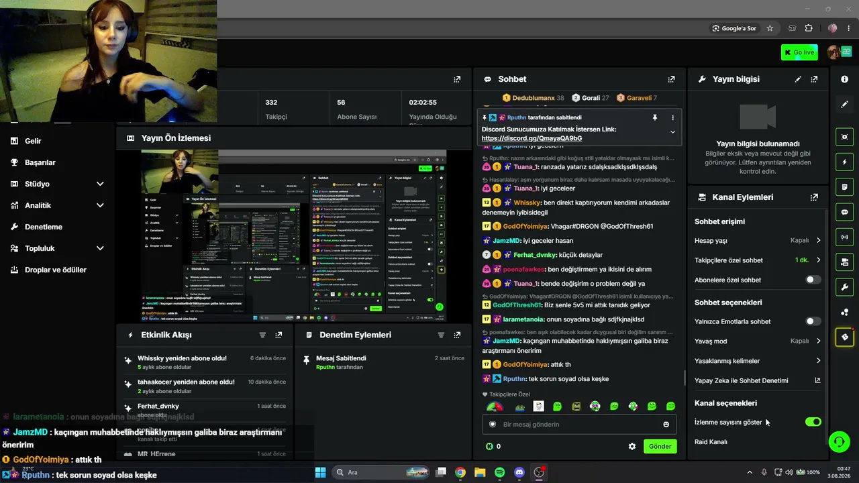Screen dimensions: 859x483
Task: Open Yapay Zeka ile Sohbet Denetimi external link
Action: point(817,380)
